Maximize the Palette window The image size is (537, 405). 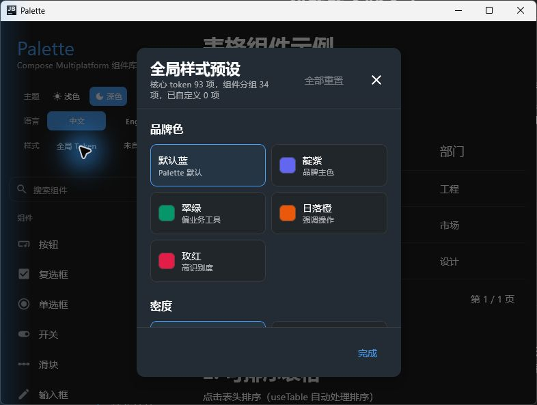tap(489, 11)
